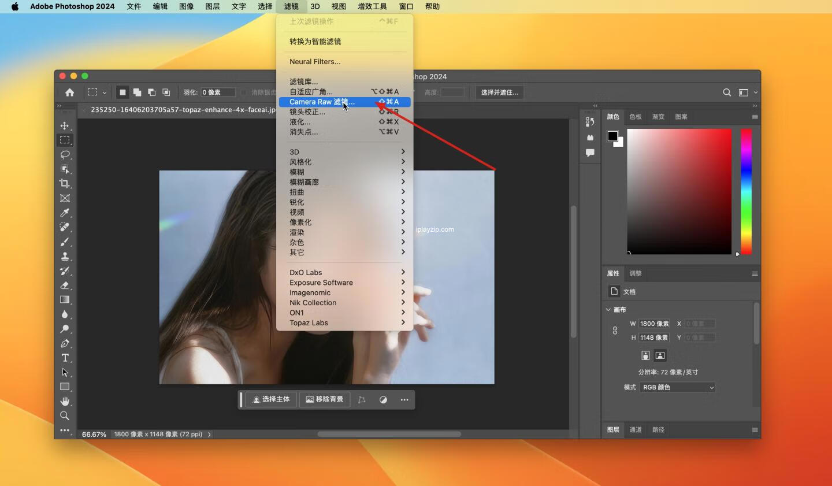Click the hue spectrum slider

746,191
